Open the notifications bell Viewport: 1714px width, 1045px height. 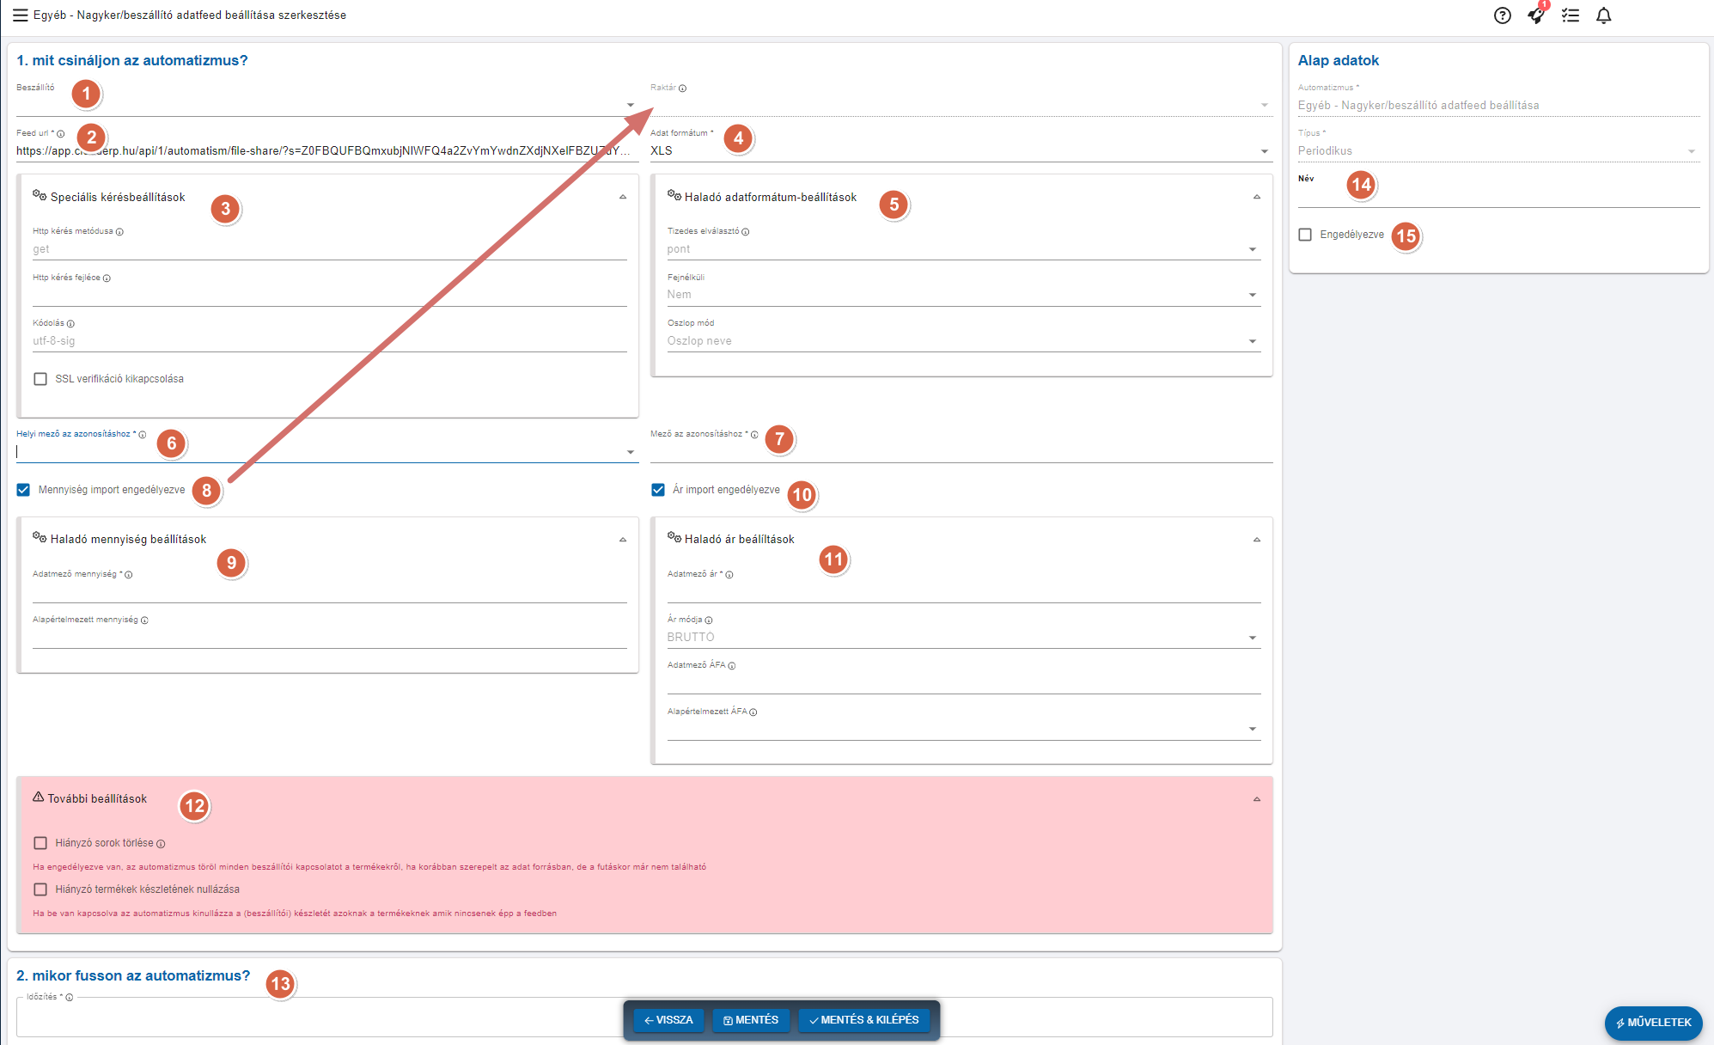(1604, 15)
